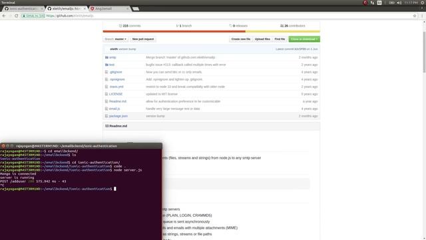Open the 0 releases link
The width and height of the screenshot is (426, 240).
click(x=238, y=25)
